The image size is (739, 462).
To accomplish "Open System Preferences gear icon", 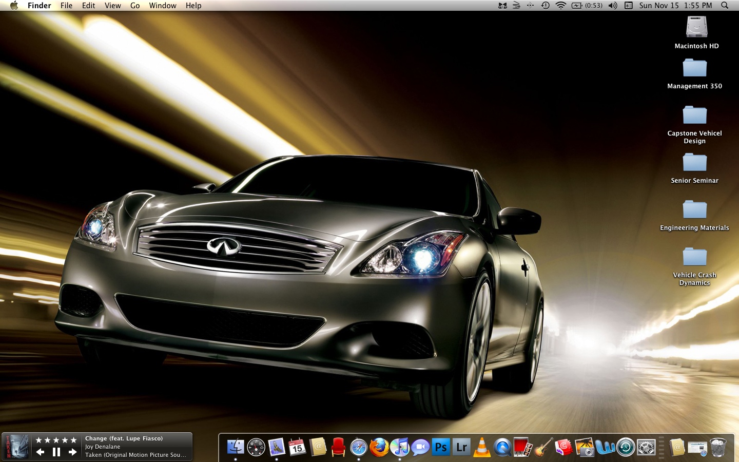I will [x=646, y=447].
